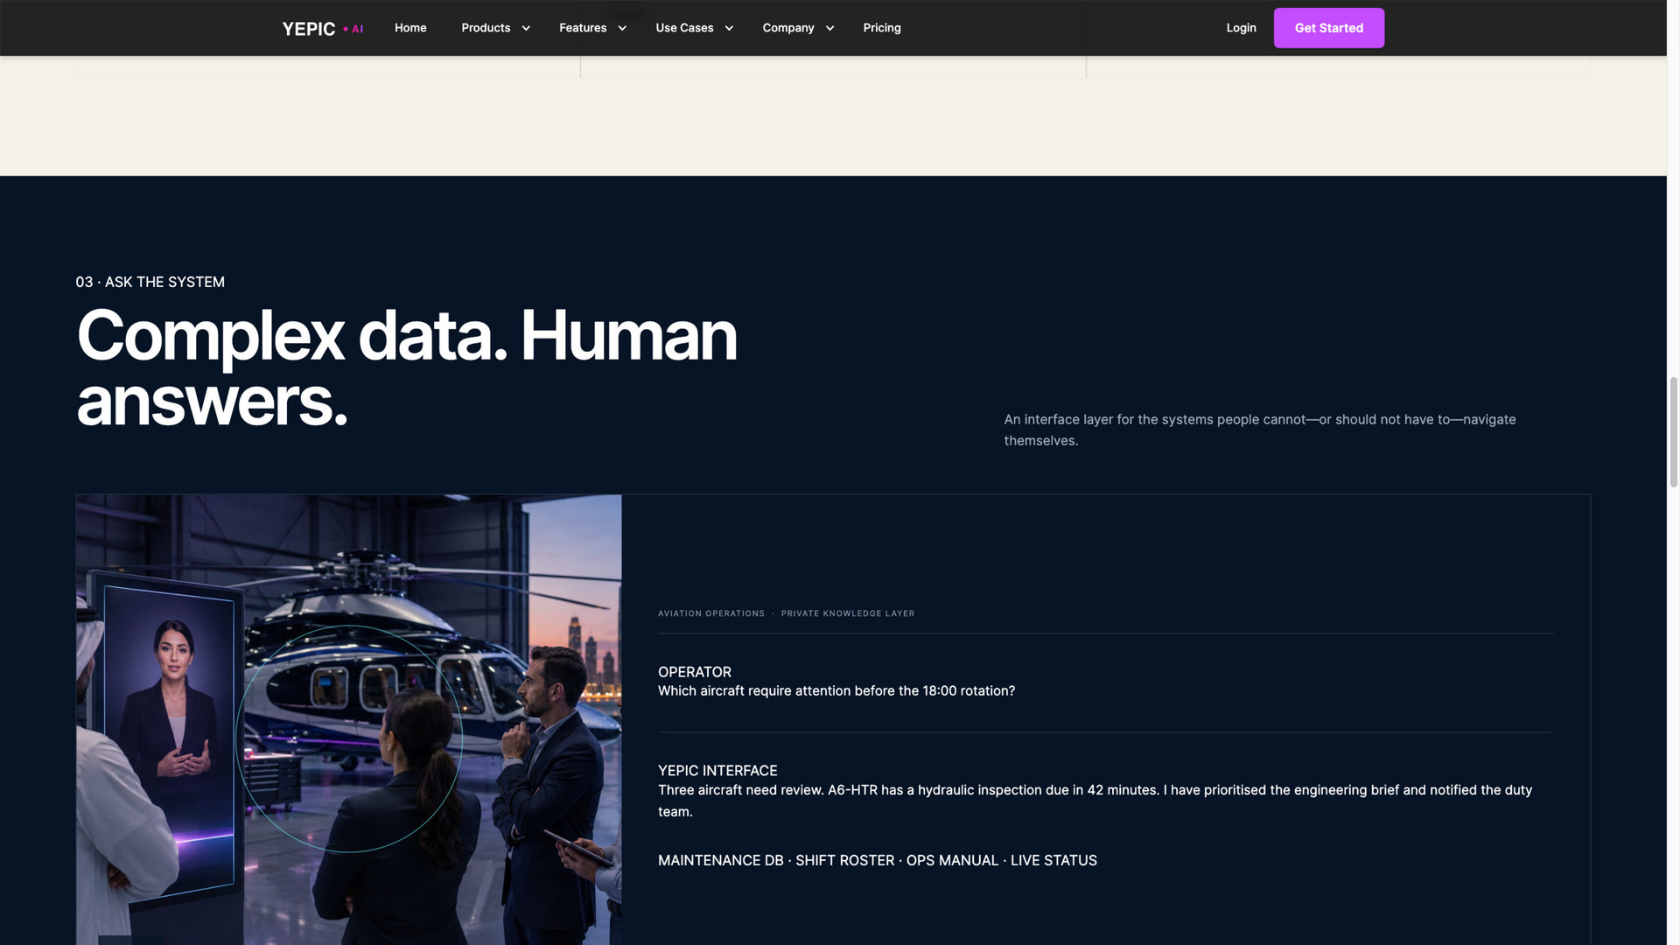Click the 03 Ask The System label
1680x945 pixels.
tap(150, 282)
